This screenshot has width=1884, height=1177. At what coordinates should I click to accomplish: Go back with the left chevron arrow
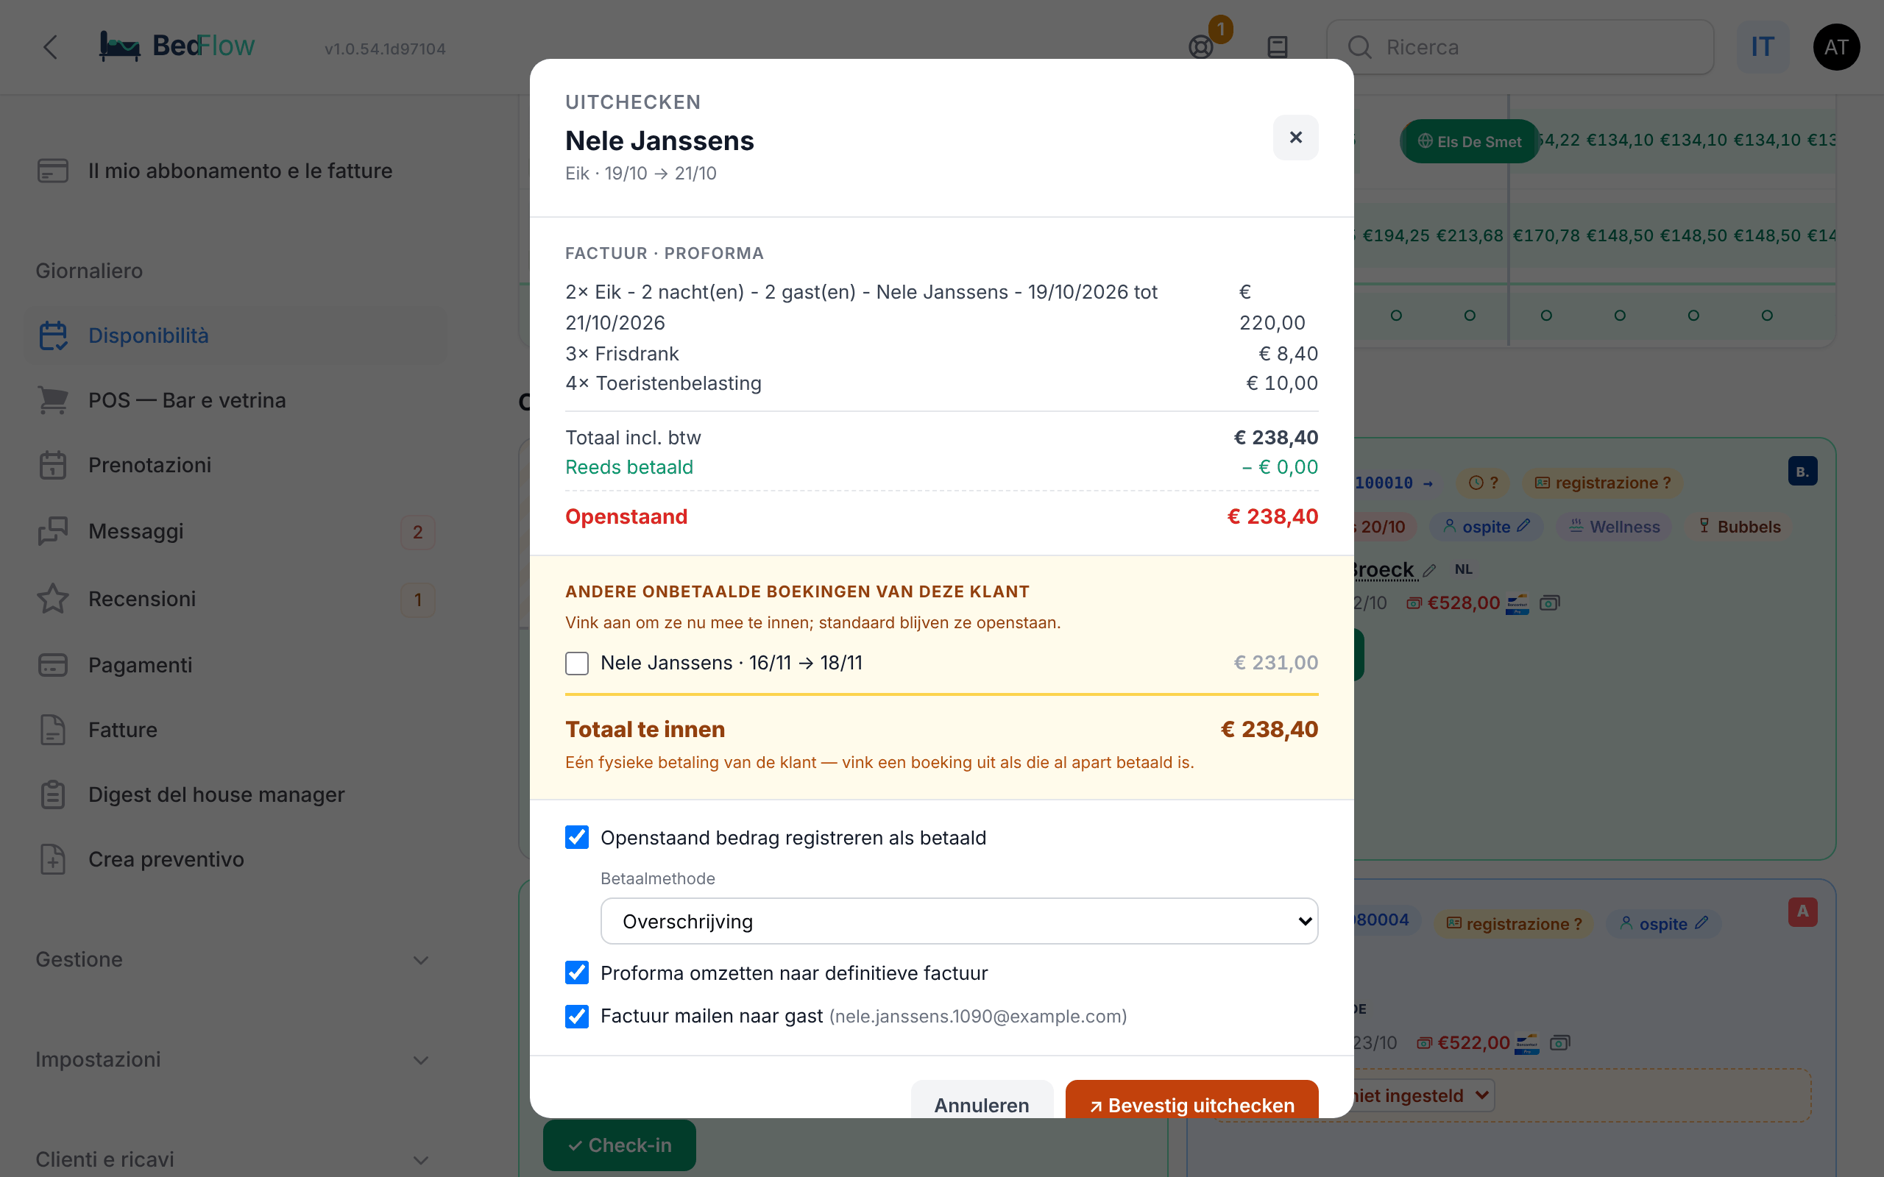51,46
